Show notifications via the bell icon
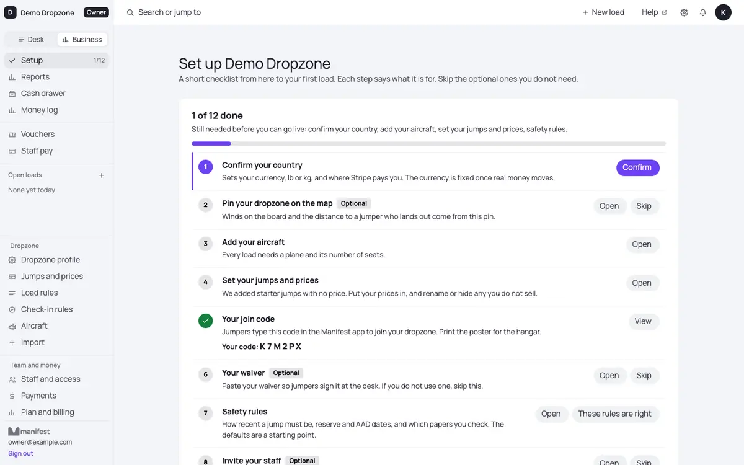744x465 pixels. click(x=703, y=12)
